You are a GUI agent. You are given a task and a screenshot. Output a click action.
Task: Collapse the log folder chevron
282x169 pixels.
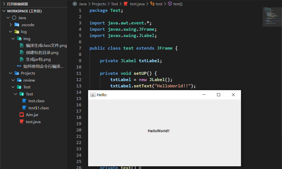click(x=11, y=32)
